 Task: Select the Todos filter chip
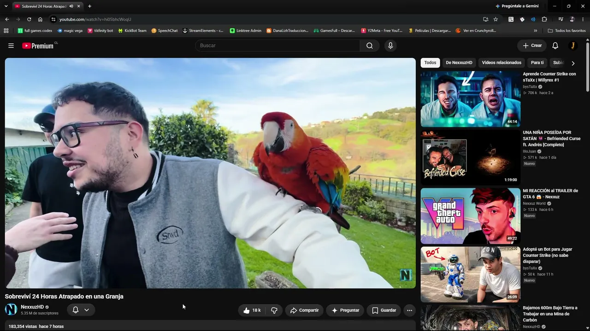pyautogui.click(x=430, y=63)
